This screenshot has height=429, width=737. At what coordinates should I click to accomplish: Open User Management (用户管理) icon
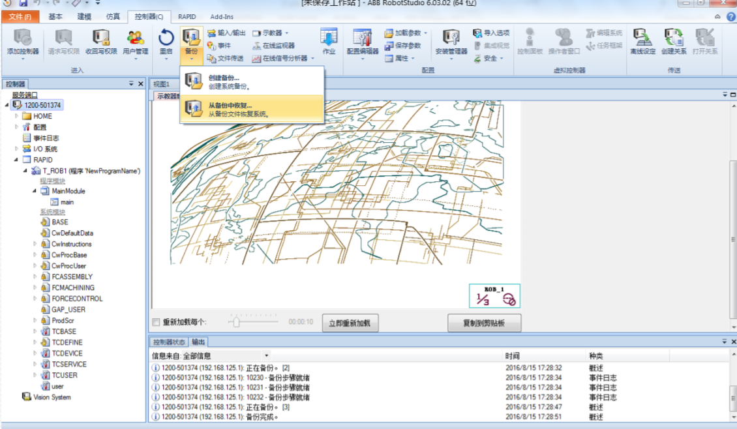tap(136, 42)
